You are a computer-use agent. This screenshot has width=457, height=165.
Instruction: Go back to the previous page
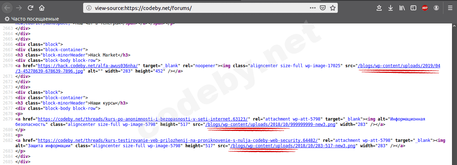tap(7, 7)
